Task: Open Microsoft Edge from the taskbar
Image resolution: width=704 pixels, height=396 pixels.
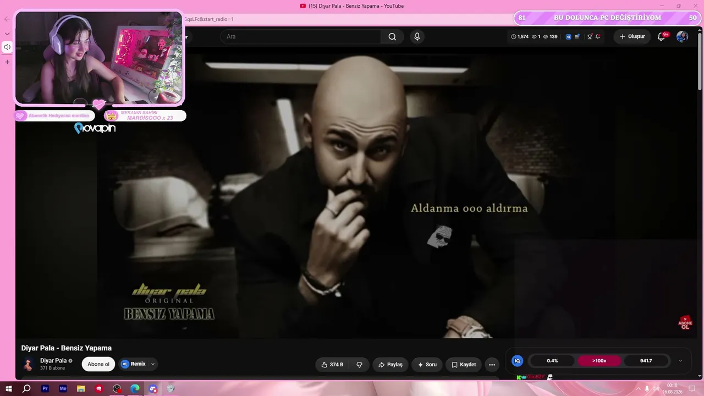Action: click(x=135, y=389)
